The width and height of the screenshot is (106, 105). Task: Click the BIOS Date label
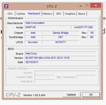click(x=20, y=62)
